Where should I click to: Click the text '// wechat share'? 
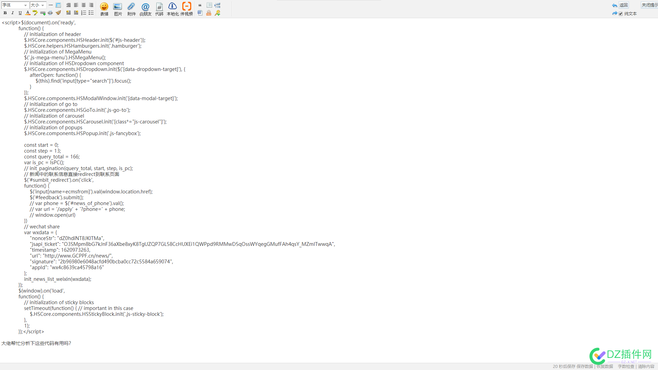[42, 227]
